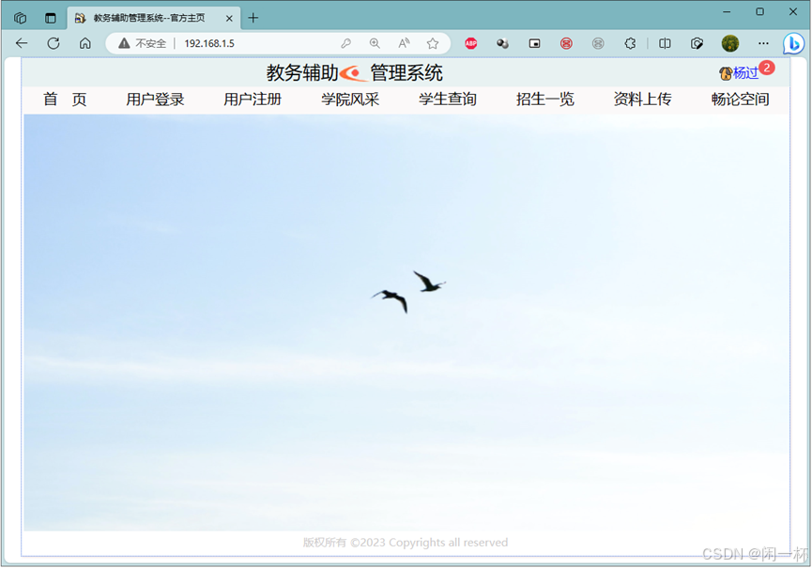Click the red notification badge showing 2
This screenshot has height=568, width=812.
coord(767,68)
